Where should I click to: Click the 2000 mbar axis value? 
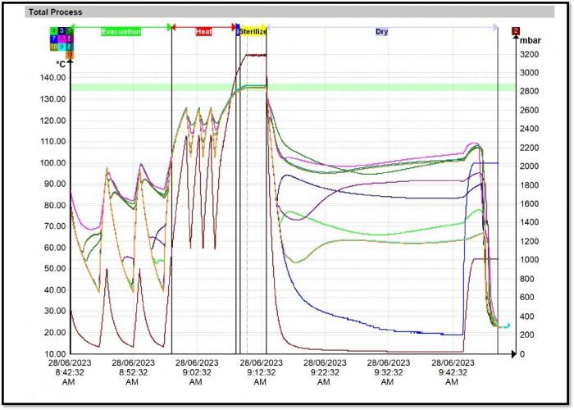530,166
